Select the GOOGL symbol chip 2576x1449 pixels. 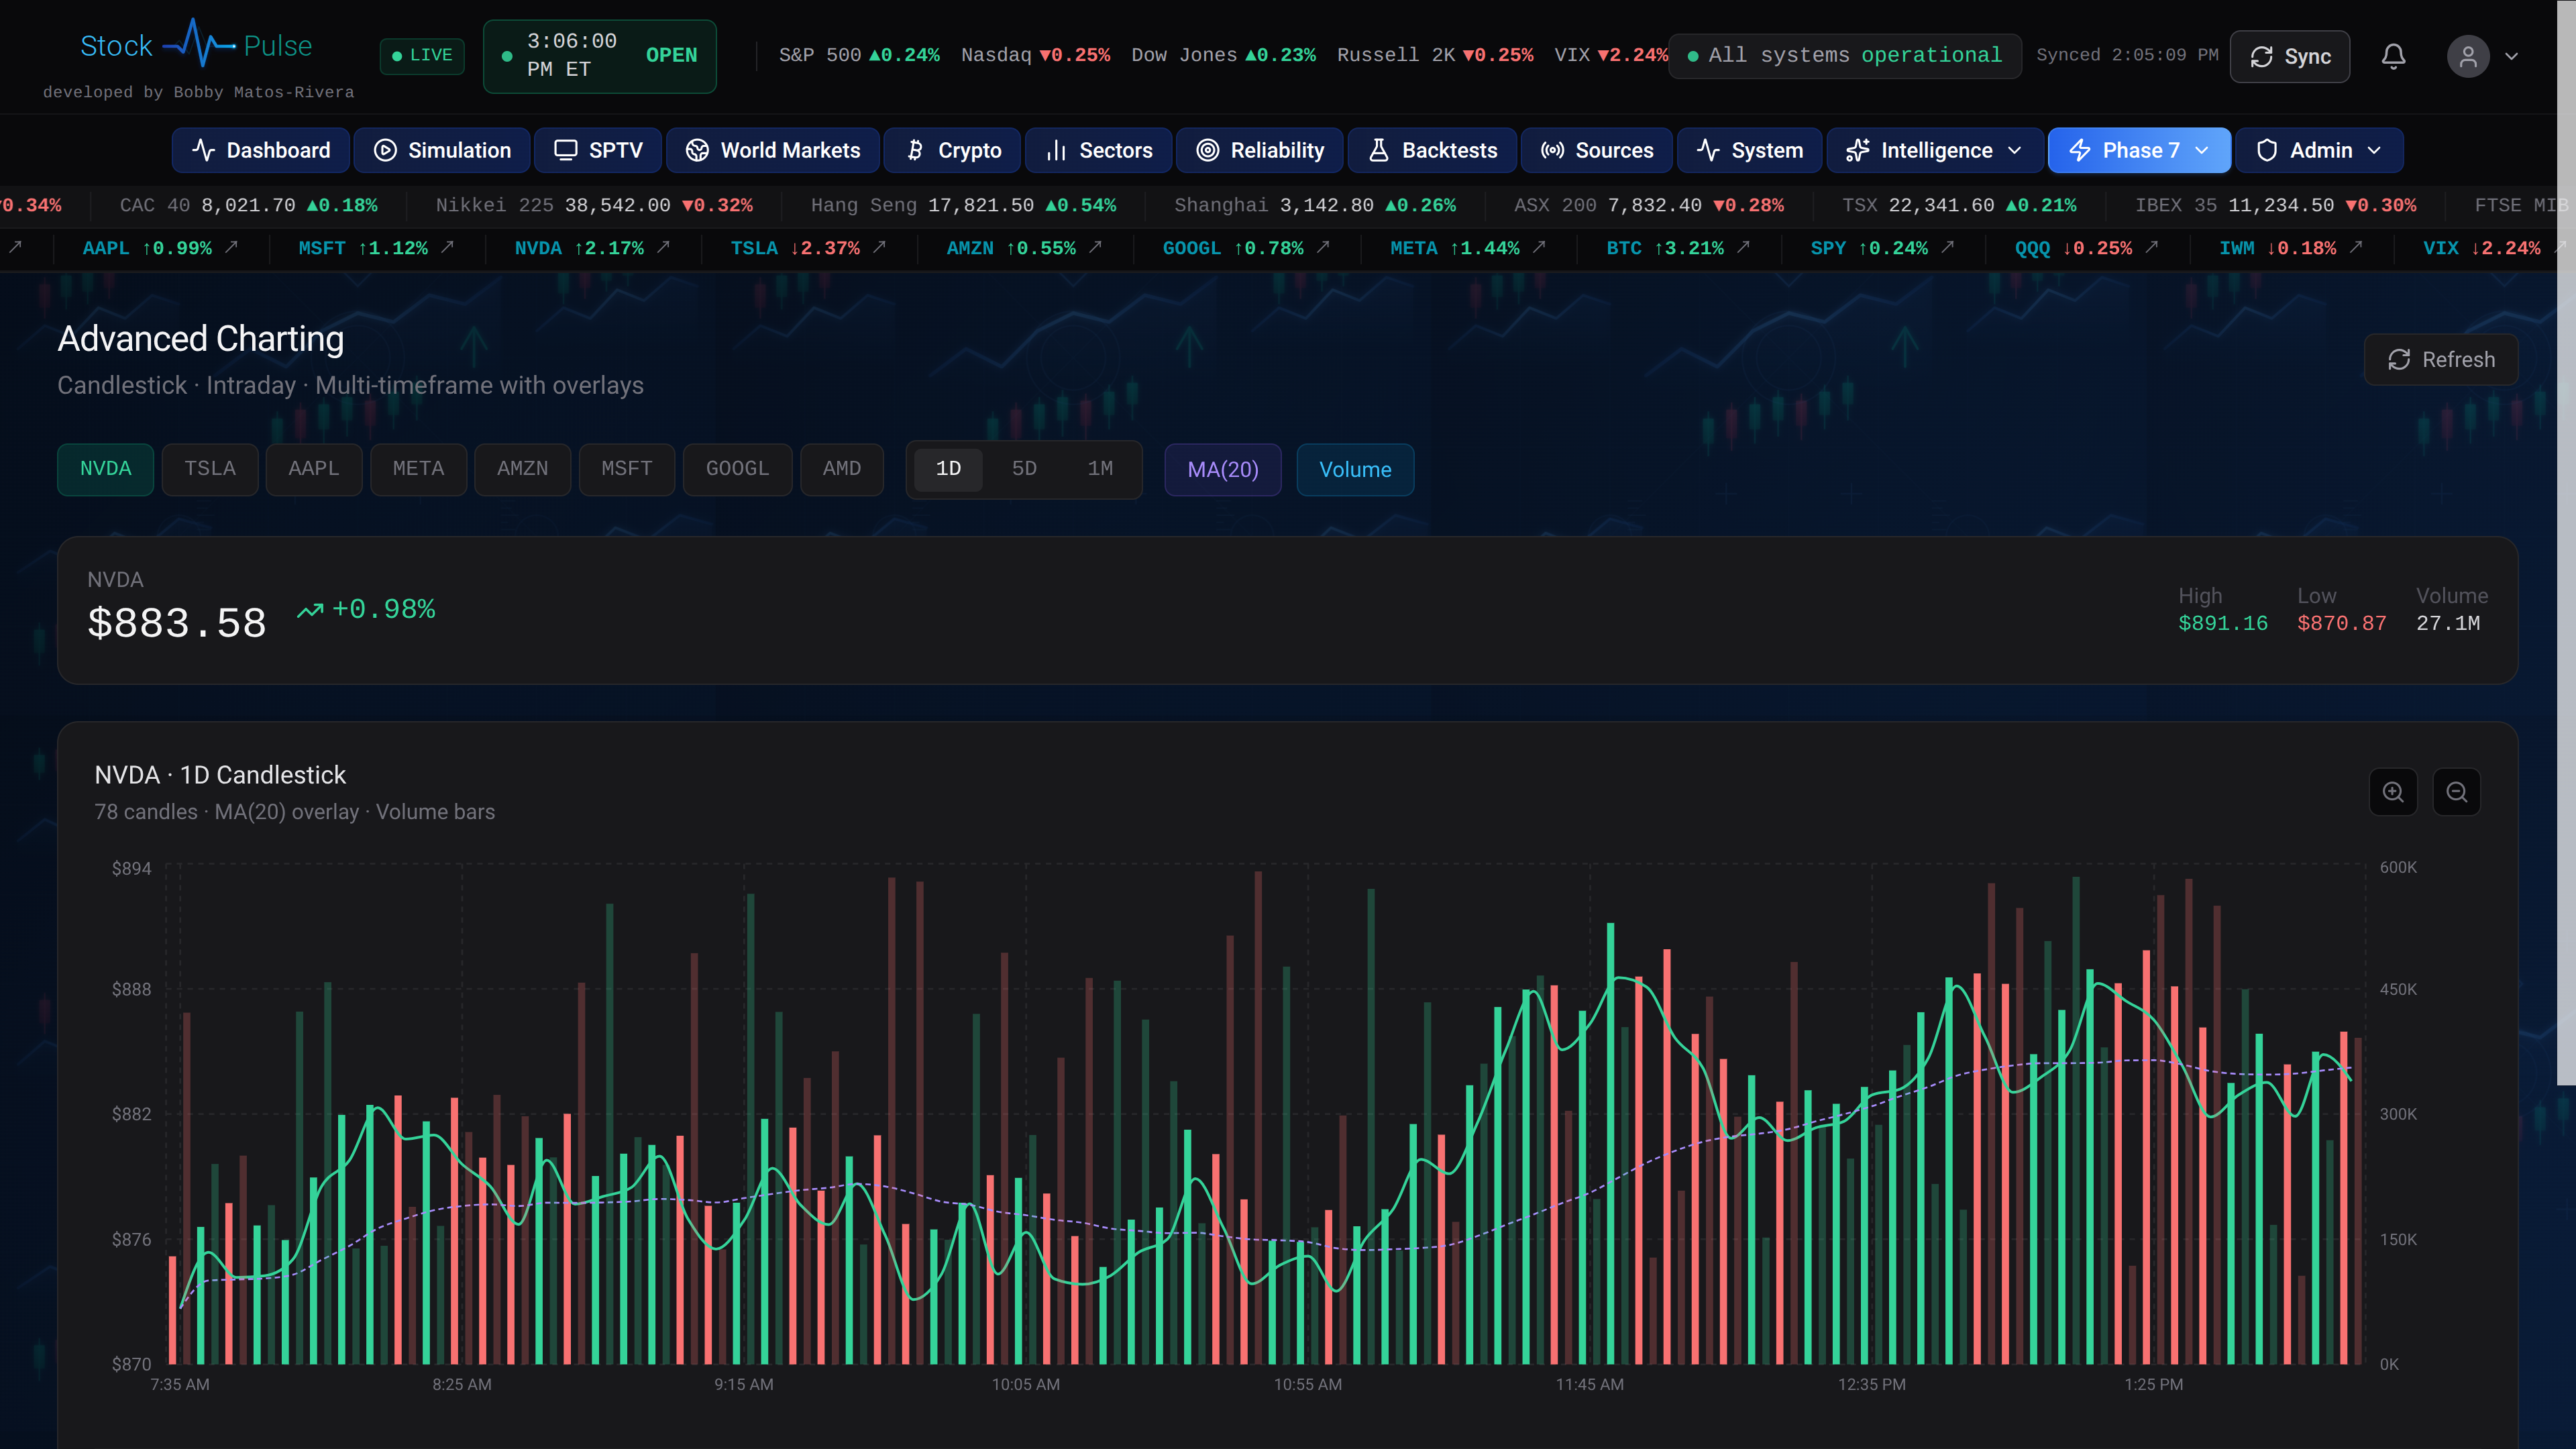click(737, 469)
